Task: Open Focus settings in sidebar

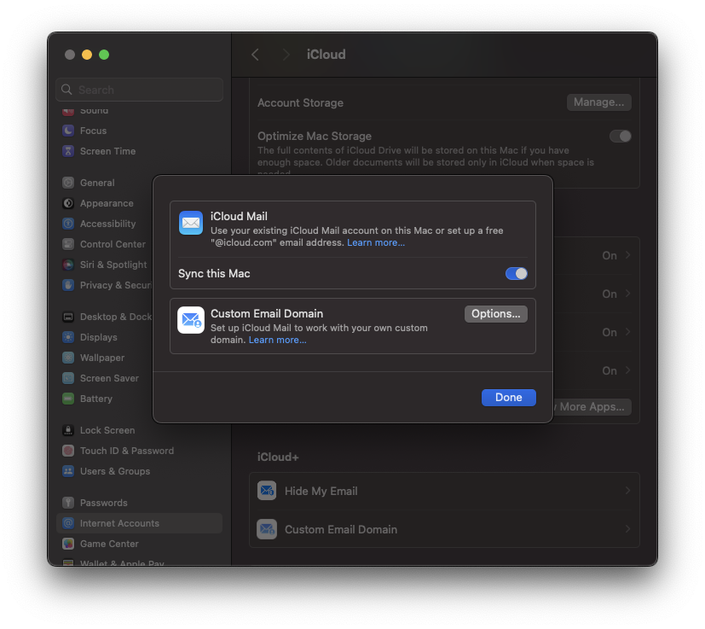Action: [140, 131]
